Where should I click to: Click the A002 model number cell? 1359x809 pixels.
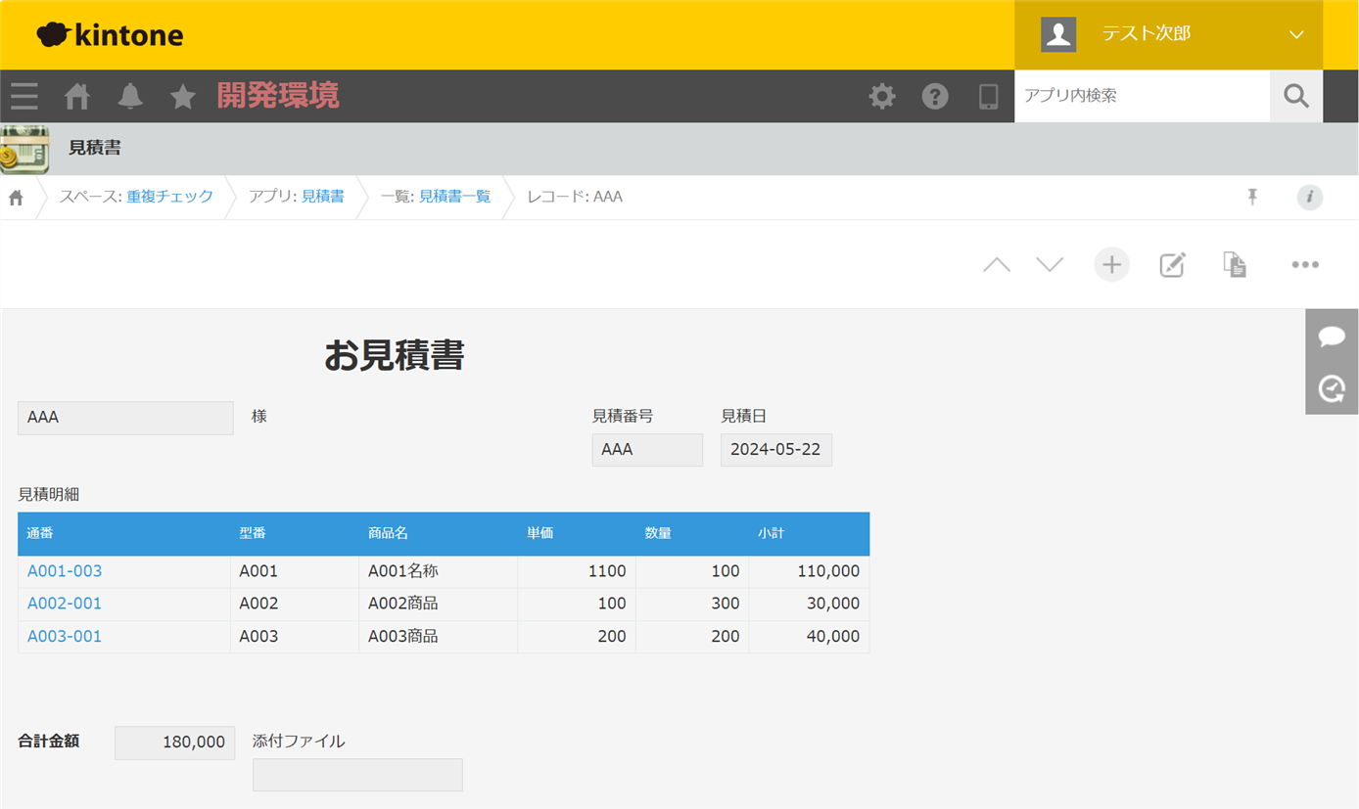(295, 604)
